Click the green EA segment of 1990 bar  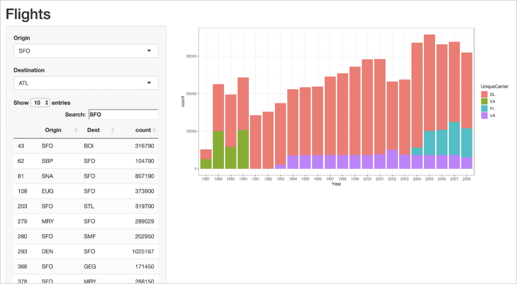tap(243, 149)
